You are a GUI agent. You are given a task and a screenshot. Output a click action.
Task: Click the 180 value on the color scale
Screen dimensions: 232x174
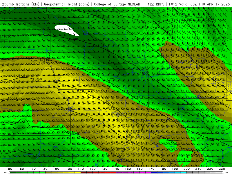tap(163, 169)
